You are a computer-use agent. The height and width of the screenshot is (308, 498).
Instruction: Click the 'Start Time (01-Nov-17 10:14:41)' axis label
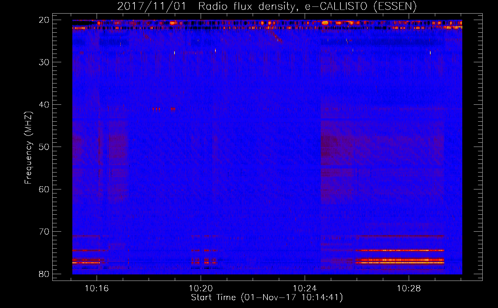(x=267, y=298)
